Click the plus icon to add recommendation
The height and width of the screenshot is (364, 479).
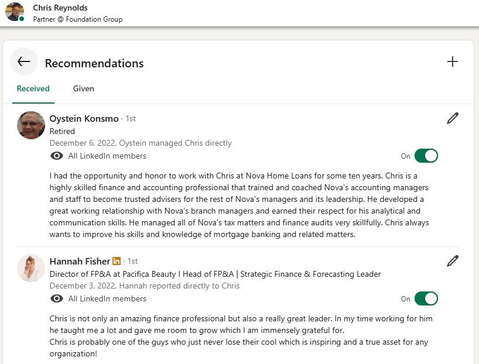[x=452, y=61]
